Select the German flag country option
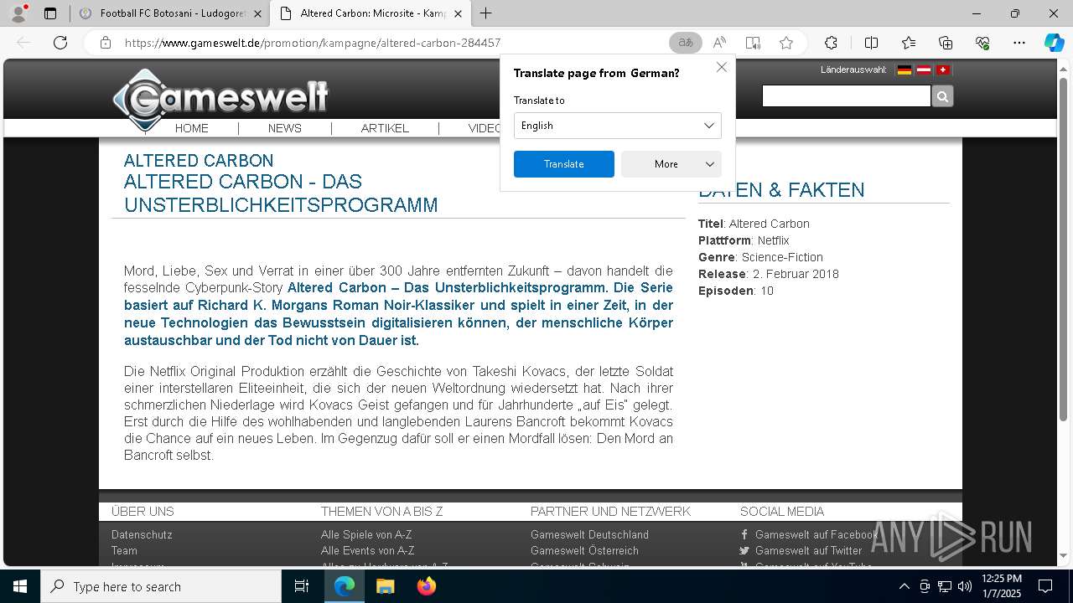The width and height of the screenshot is (1073, 603). (905, 70)
